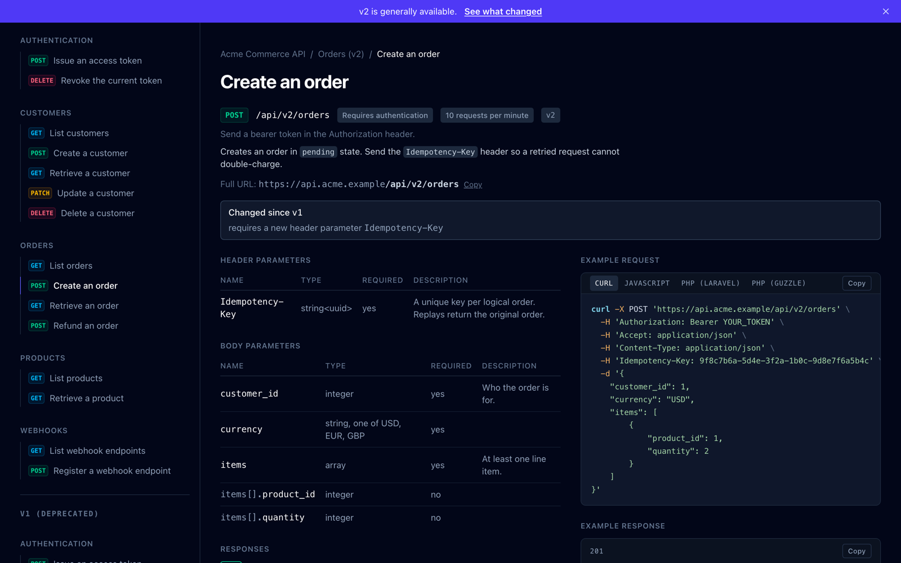Switch to the PHP (GUZZLE) tab

[779, 283]
